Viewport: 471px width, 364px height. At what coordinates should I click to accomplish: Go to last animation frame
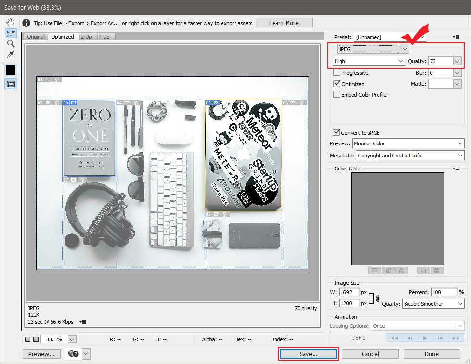click(x=456, y=338)
